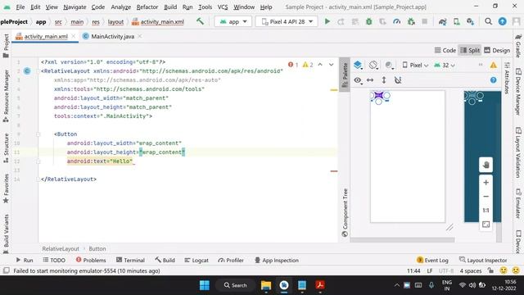
Task: Open the 4 spaces indent setting
Action: [471, 270]
